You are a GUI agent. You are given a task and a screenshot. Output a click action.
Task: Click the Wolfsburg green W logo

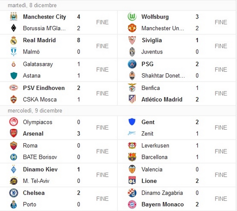[x=132, y=16]
